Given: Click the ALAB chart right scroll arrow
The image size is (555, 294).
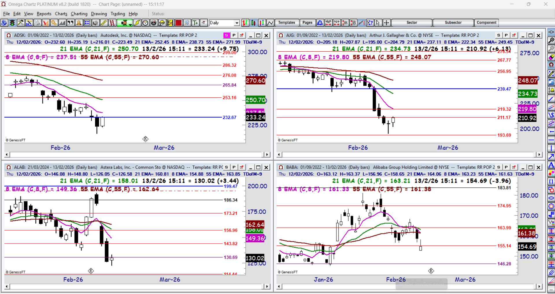Looking at the screenshot, I should click(267, 287).
